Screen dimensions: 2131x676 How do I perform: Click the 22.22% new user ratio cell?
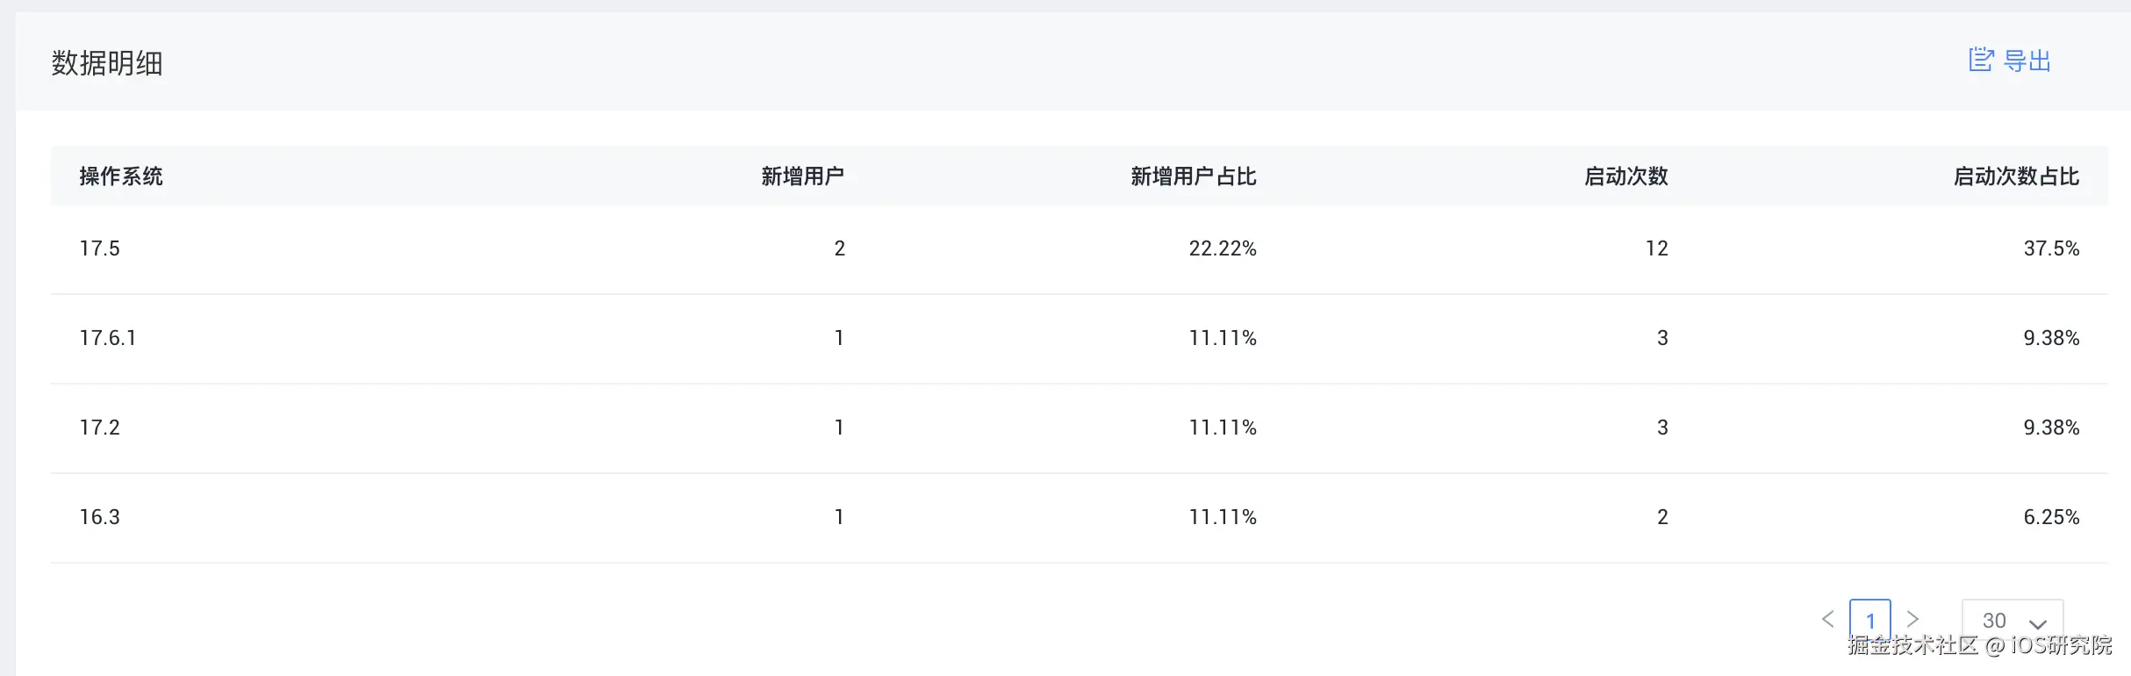pos(1223,248)
